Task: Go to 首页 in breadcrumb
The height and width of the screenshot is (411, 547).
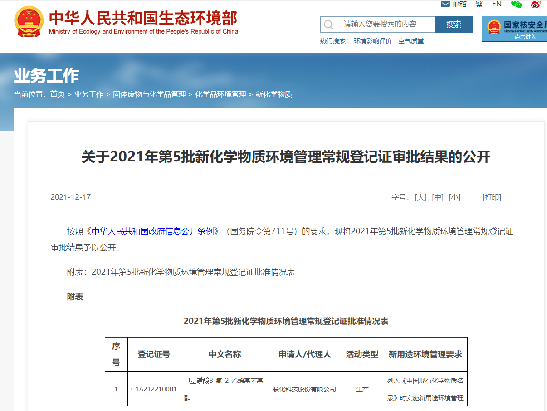Action: click(x=58, y=94)
